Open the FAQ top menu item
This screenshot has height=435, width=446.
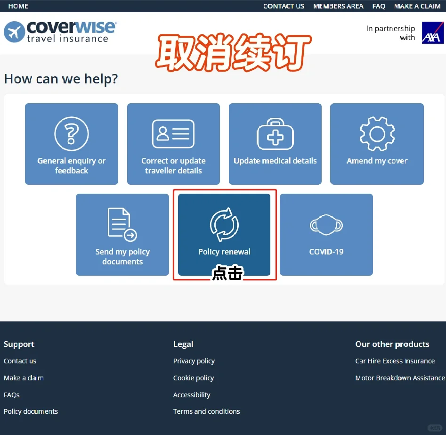(379, 6)
